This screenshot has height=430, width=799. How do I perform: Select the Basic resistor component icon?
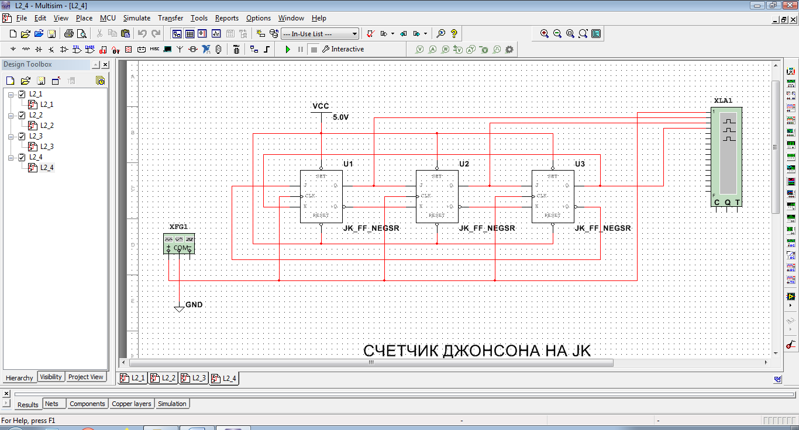26,50
